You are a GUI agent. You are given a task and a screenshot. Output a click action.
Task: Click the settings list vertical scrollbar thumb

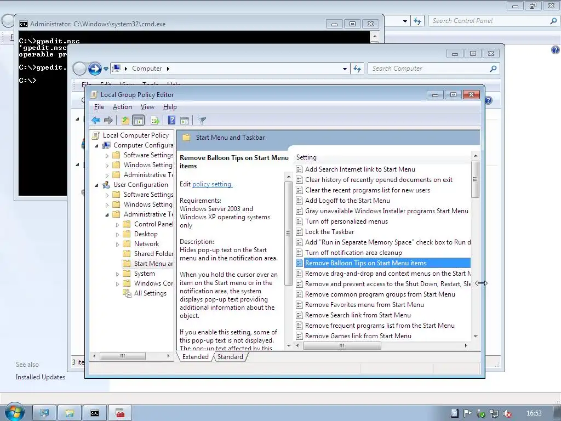click(x=475, y=179)
